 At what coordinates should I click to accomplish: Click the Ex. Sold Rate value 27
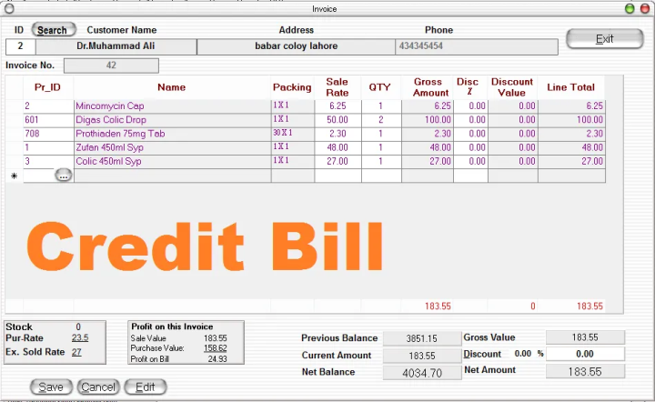(76, 352)
